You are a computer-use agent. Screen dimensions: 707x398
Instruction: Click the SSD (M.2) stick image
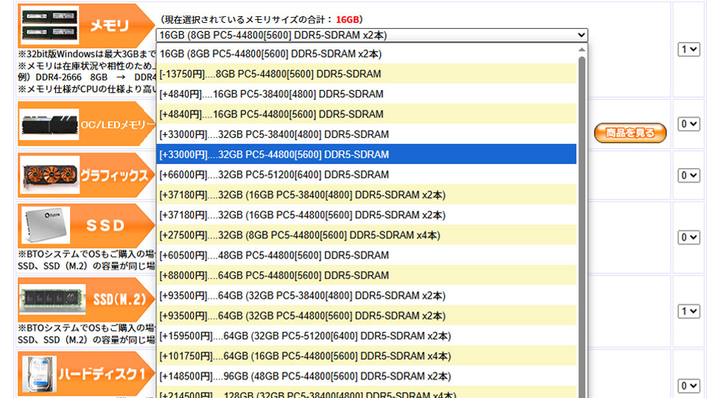(49, 300)
